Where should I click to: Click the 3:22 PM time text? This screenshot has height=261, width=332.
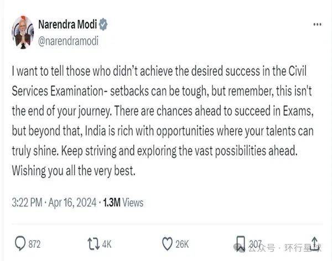tap(26, 202)
